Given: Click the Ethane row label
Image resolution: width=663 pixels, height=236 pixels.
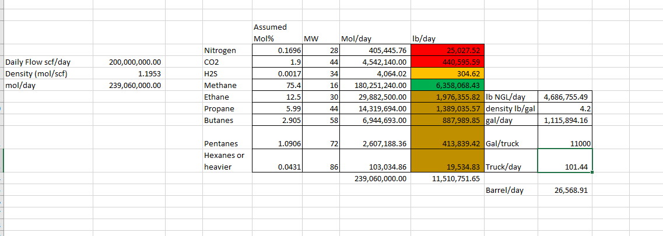Looking at the screenshot, I should pos(227,97).
